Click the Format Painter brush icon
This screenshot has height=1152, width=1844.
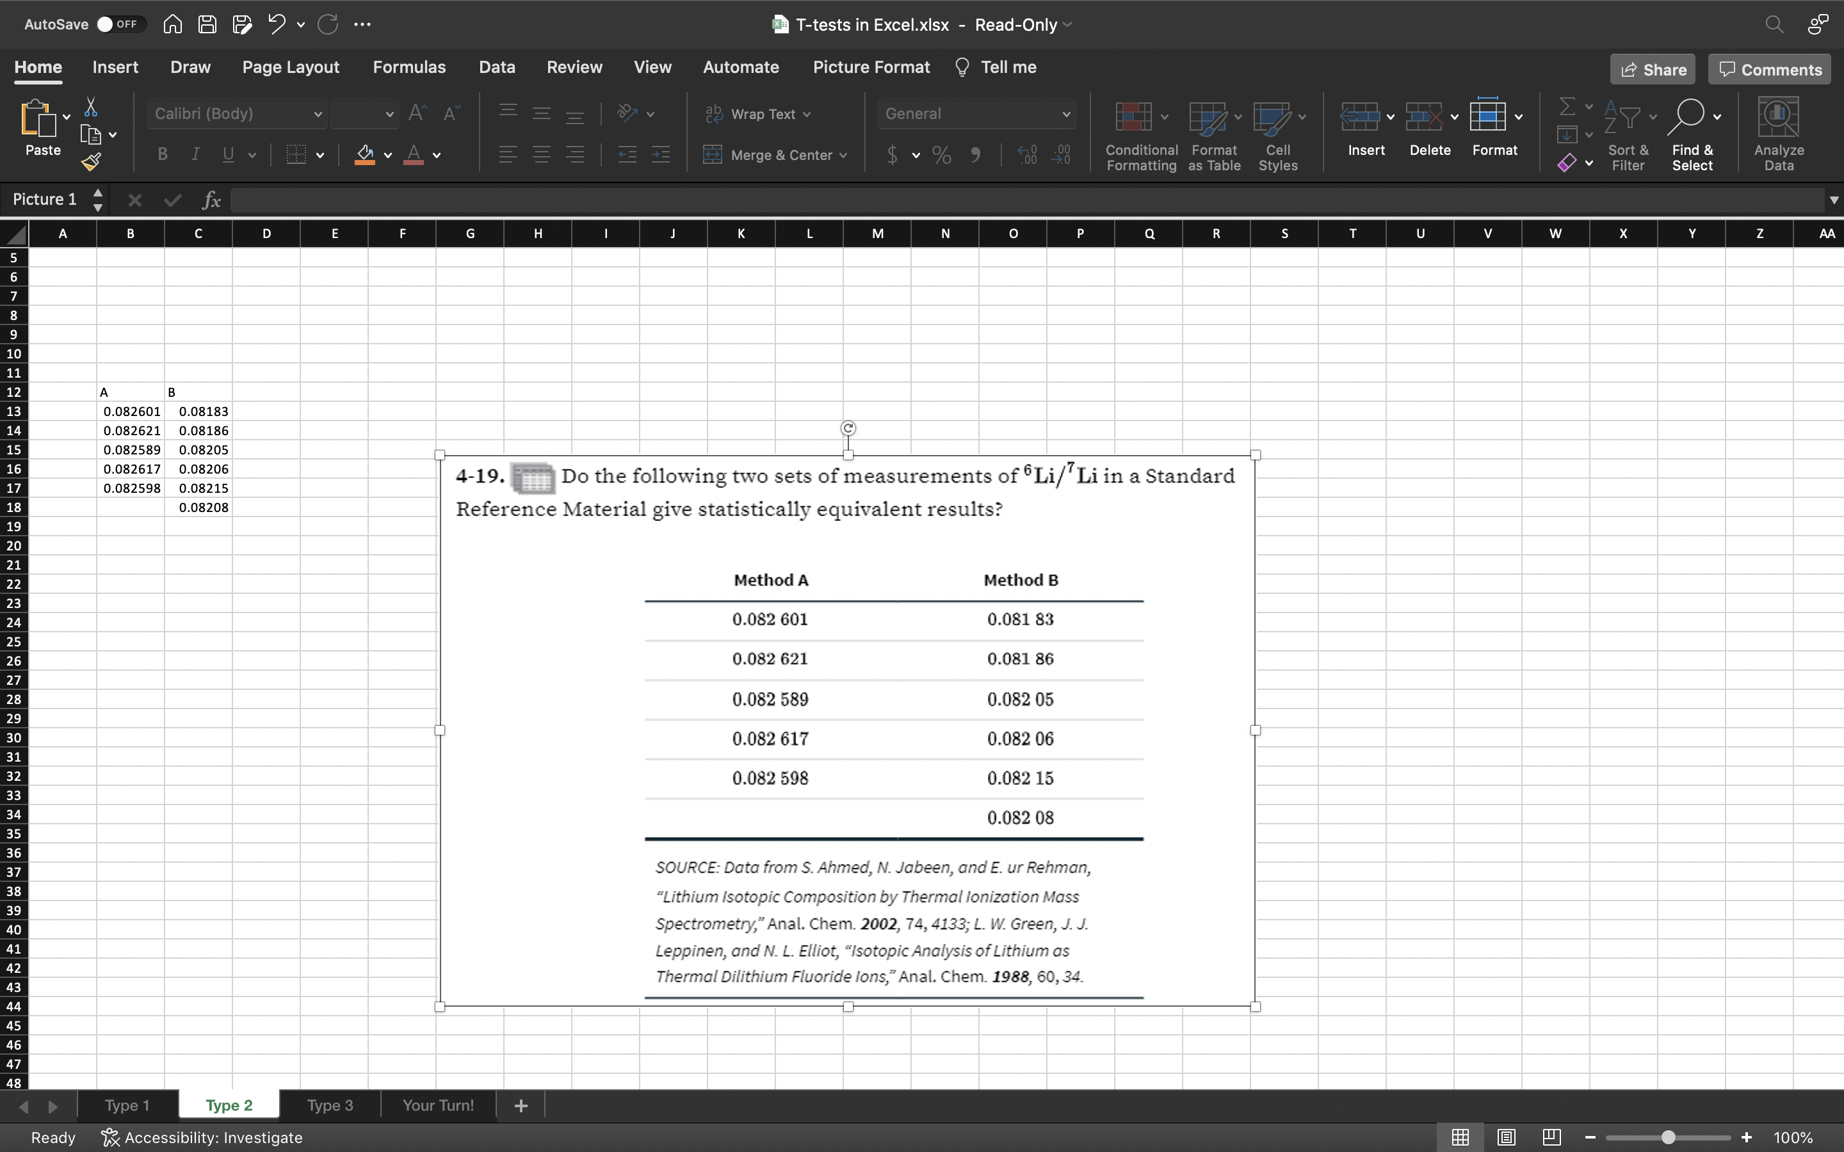92,161
